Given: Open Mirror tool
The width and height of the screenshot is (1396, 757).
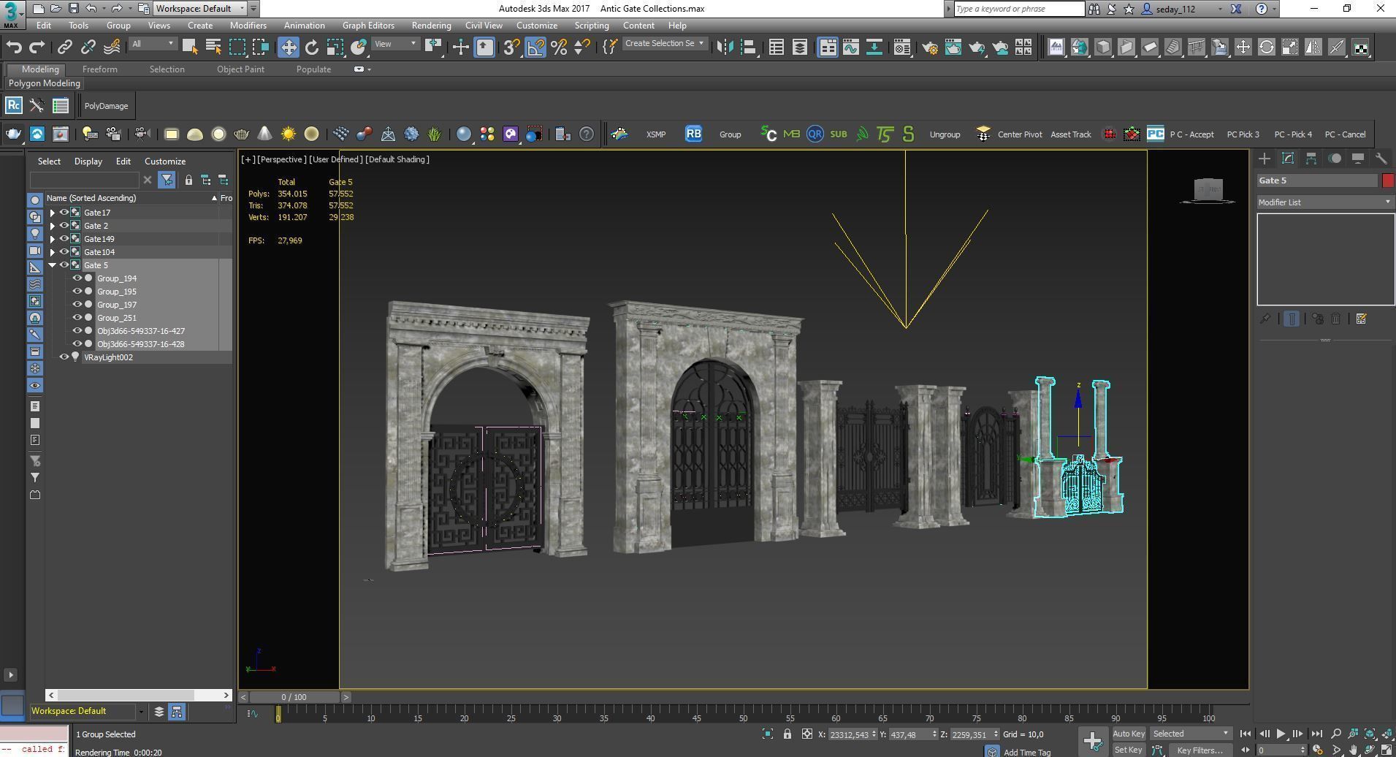Looking at the screenshot, I should point(725,47).
